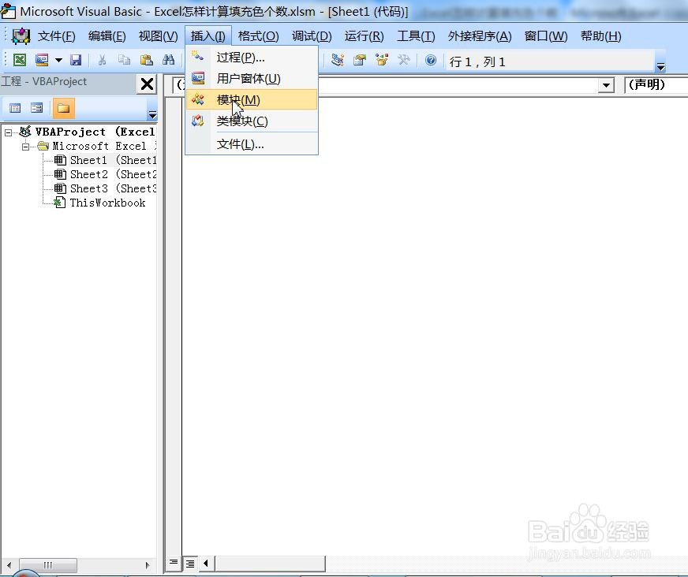Click Procedure View button at bottom
This screenshot has width=688, height=577.
[174, 563]
